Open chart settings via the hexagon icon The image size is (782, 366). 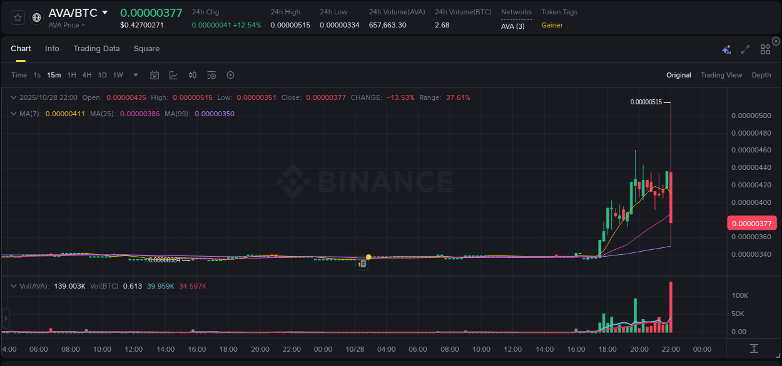[230, 74]
